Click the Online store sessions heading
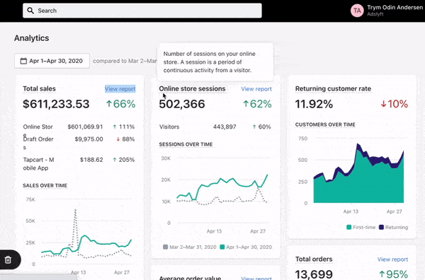 [192, 88]
